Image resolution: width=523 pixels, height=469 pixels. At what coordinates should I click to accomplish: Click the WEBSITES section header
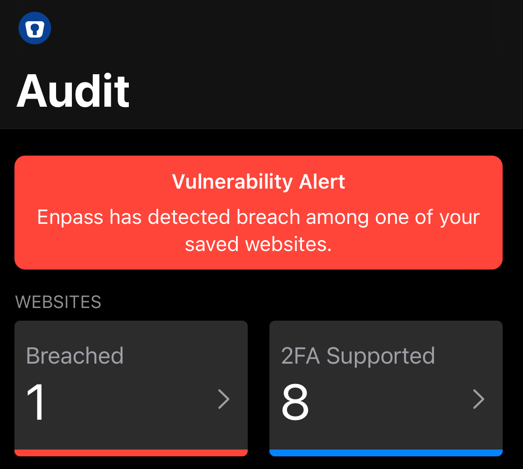tap(58, 302)
